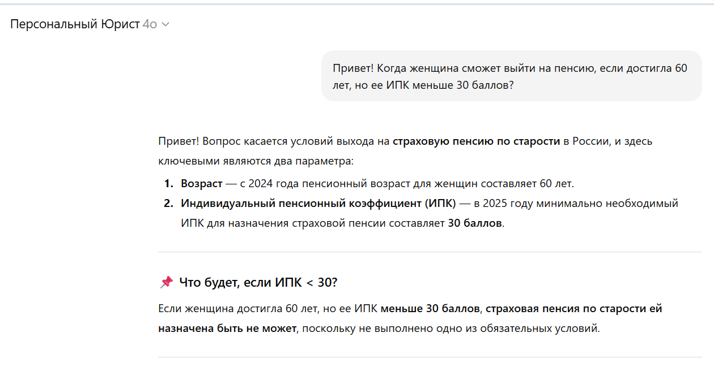Click the list number "2." marker

168,203
